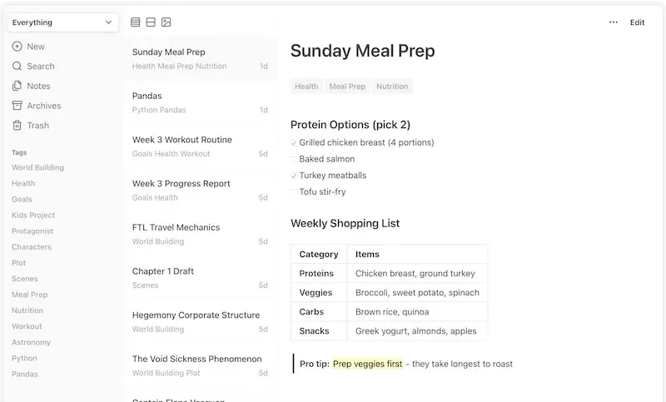The height and width of the screenshot is (402, 666).
Task: Open the Week 3 Workout Routine note
Action: point(200,146)
